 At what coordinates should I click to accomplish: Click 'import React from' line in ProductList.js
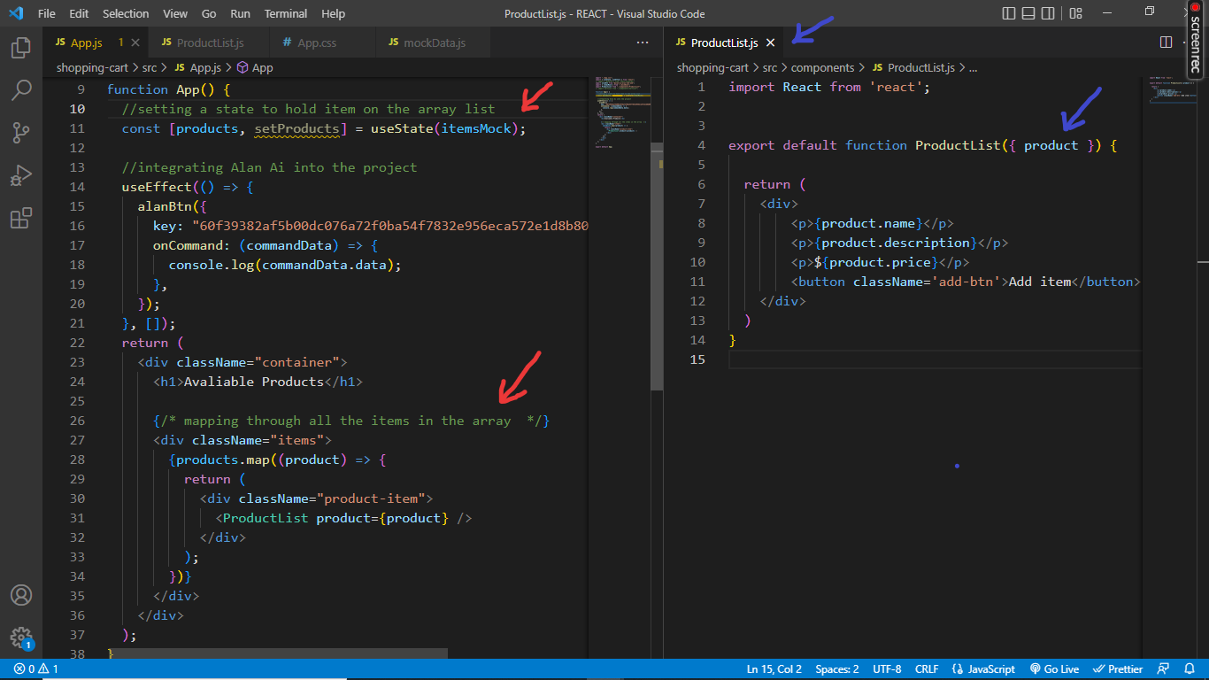(x=829, y=87)
